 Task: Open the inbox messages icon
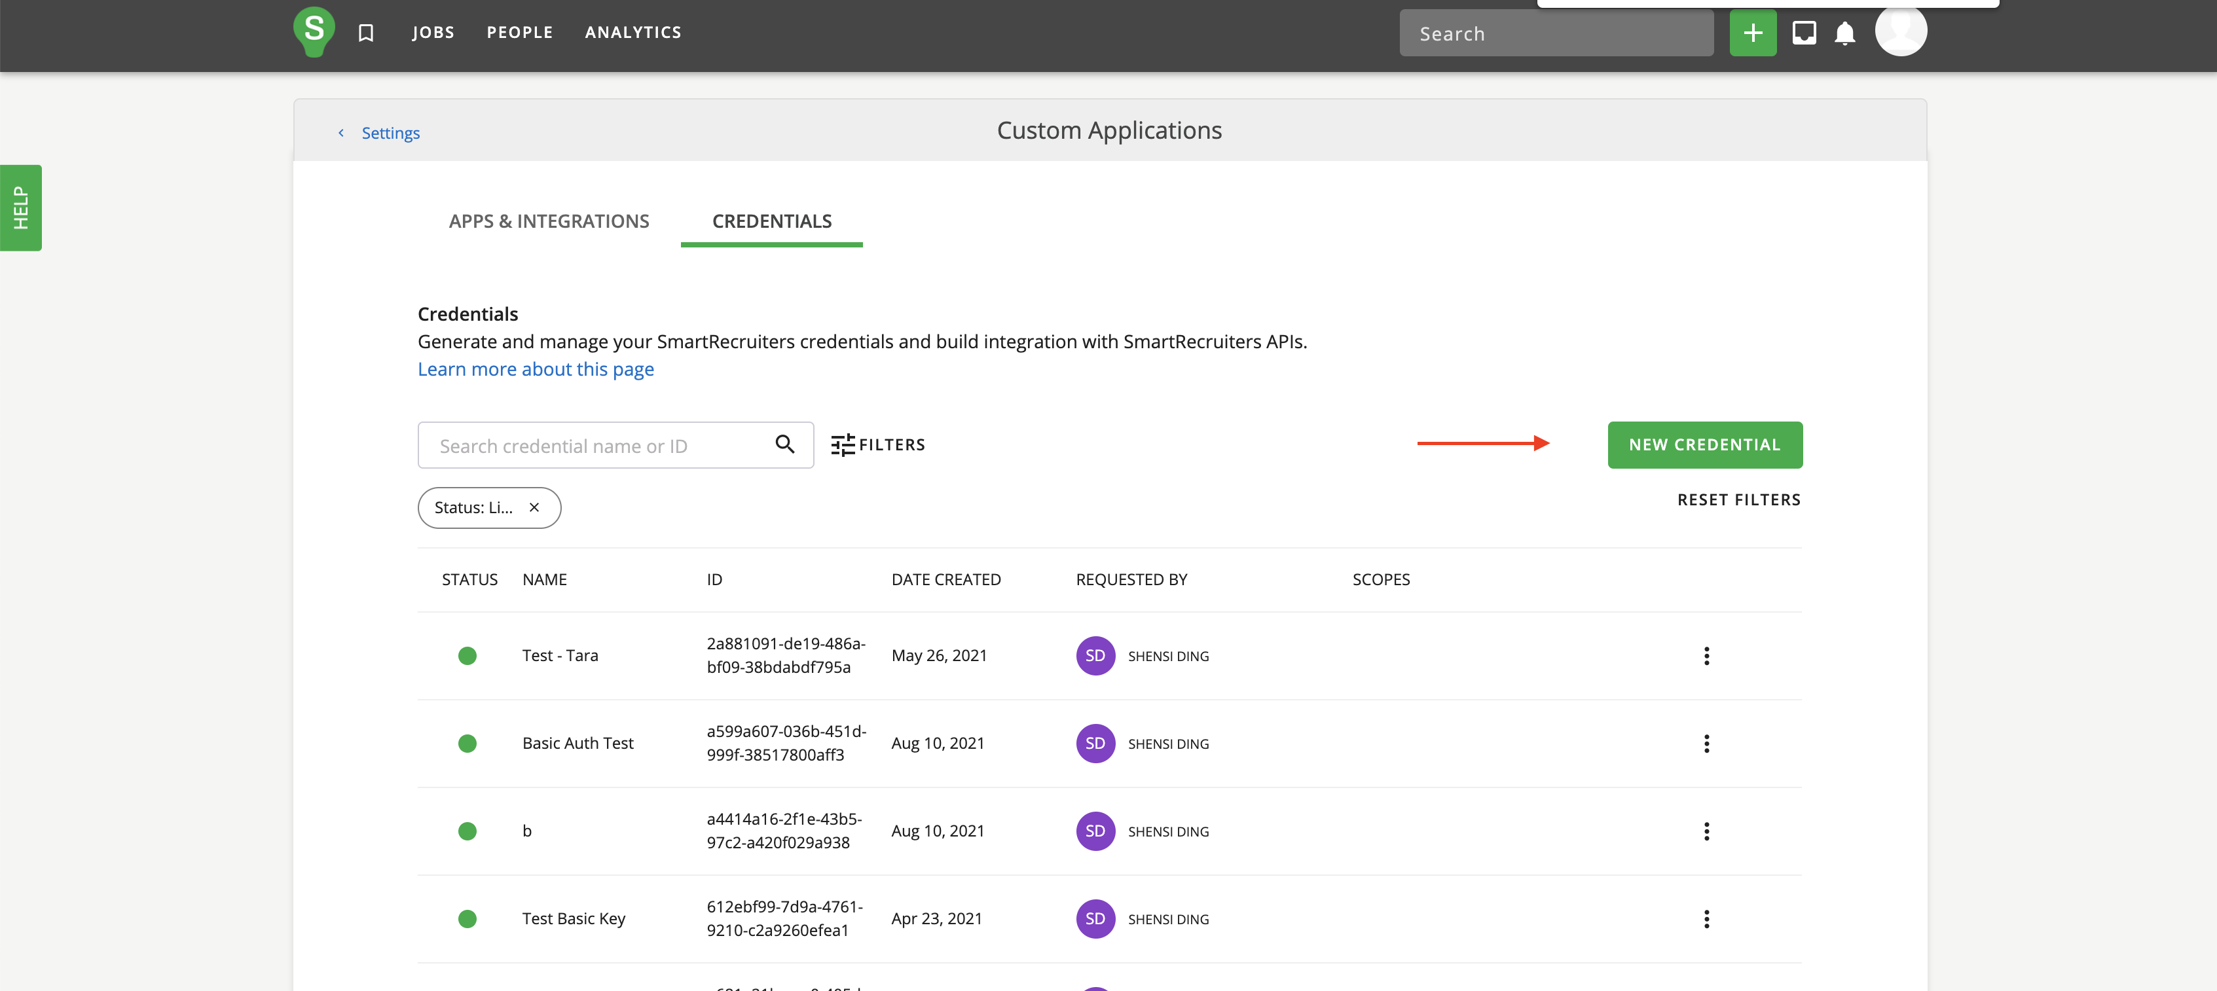coord(1804,33)
